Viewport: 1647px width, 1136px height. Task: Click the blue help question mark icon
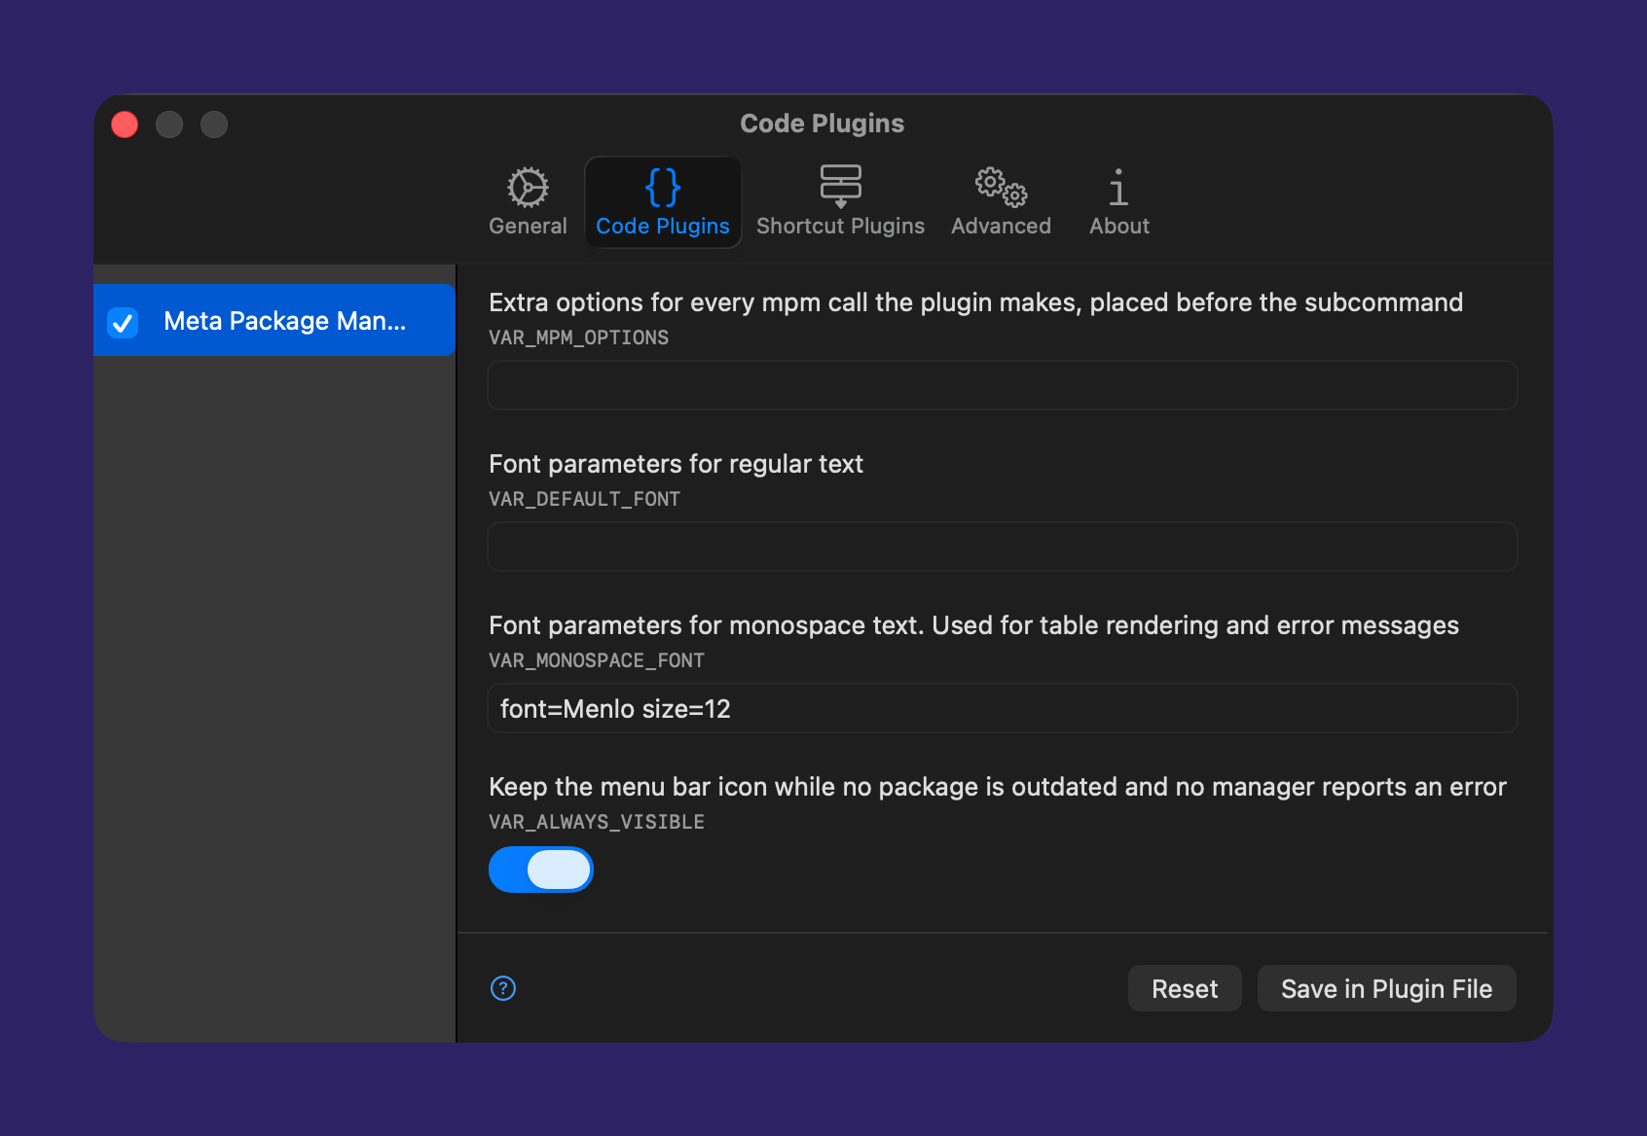tap(503, 988)
